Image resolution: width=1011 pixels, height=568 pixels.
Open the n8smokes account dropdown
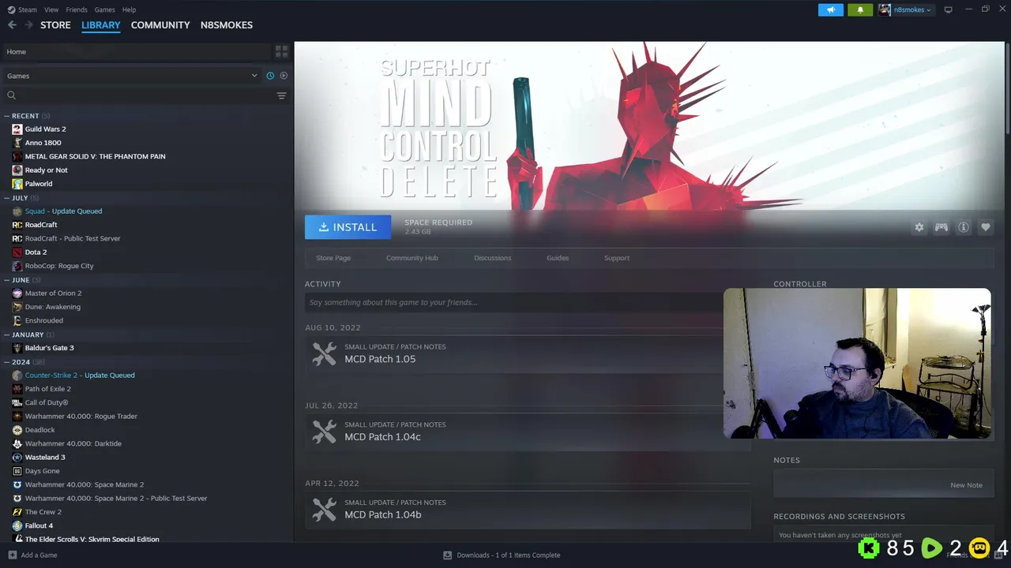(x=905, y=9)
